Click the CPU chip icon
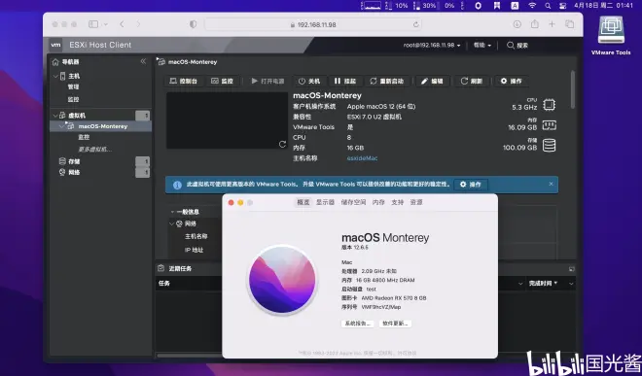 point(549,105)
